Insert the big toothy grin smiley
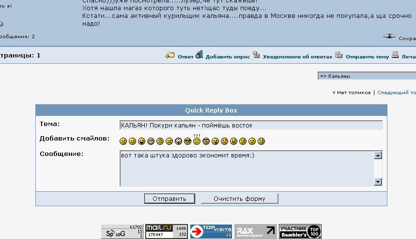Image resolution: width=416 pixels, height=239 pixels. point(151,141)
